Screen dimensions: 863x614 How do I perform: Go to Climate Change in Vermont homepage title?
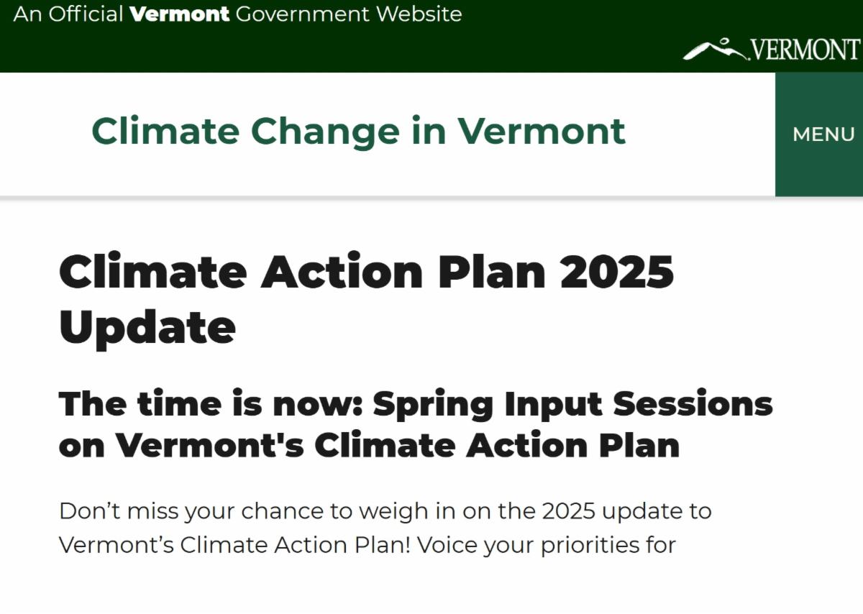[x=358, y=131]
